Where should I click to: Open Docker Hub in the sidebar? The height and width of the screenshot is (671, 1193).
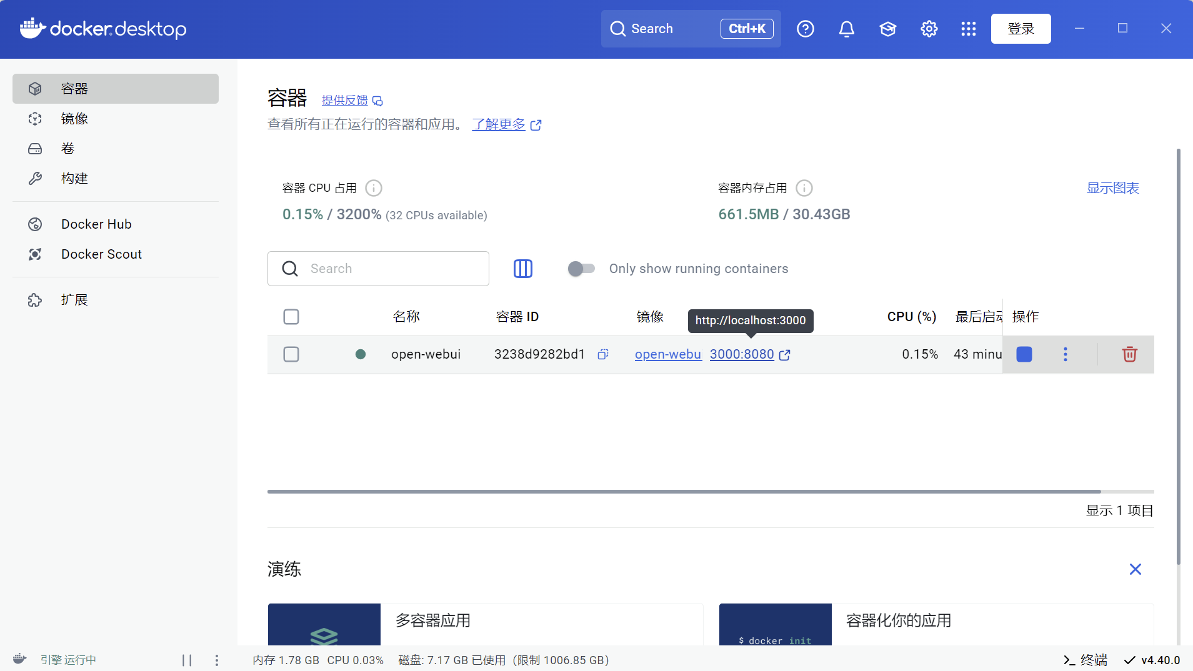[116, 224]
